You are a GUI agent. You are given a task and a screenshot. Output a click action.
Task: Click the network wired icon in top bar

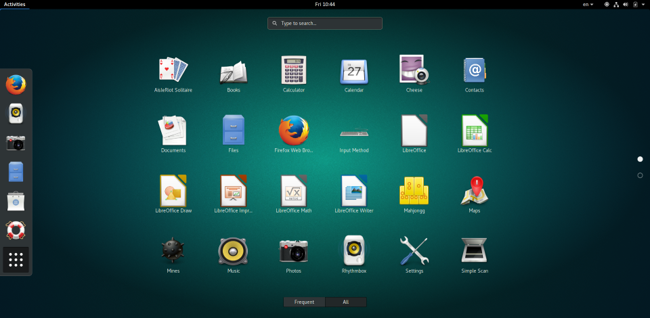(x=616, y=5)
